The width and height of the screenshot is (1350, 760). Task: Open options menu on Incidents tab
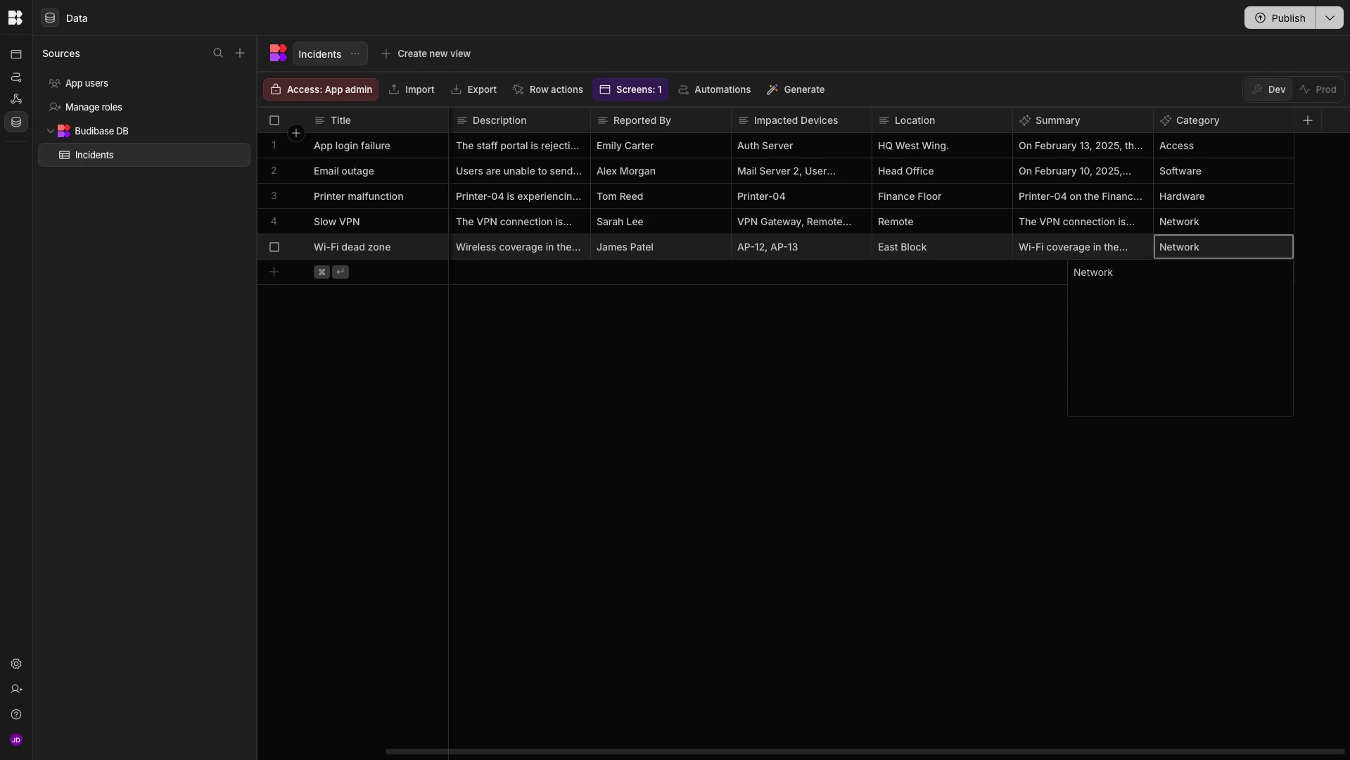tap(355, 53)
